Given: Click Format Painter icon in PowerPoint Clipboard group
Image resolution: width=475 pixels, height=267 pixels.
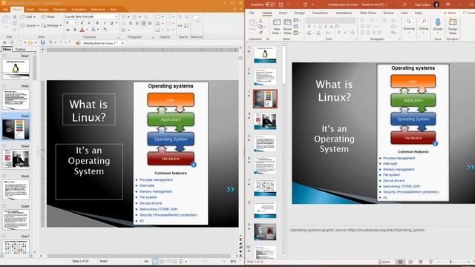Looking at the screenshot, I should coord(261,33).
